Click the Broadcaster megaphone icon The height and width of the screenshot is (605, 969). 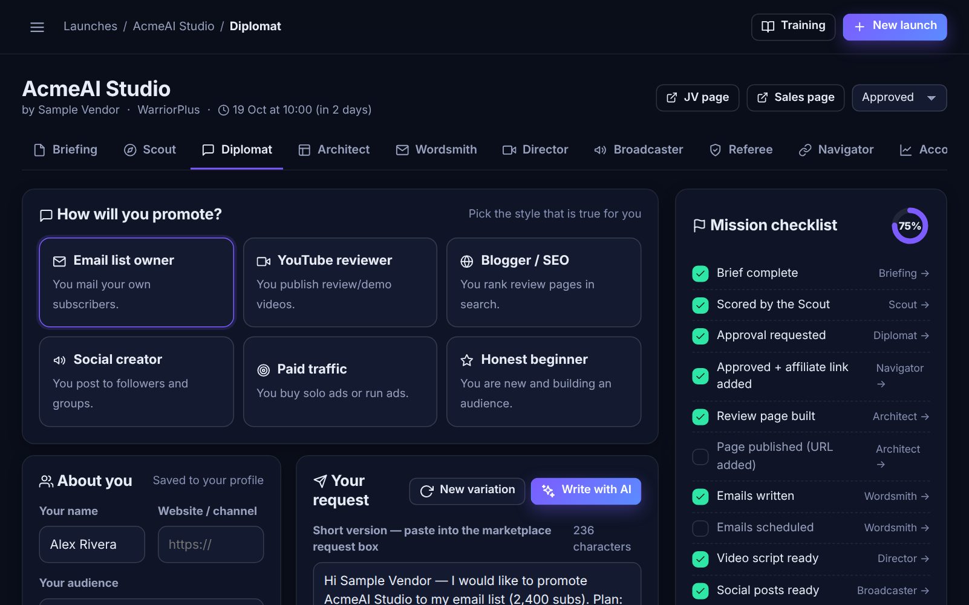[600, 150]
